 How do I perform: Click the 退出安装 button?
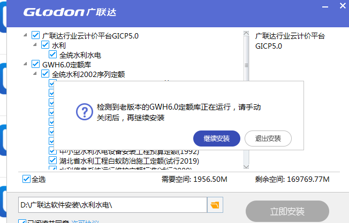pyautogui.click(x=268, y=139)
